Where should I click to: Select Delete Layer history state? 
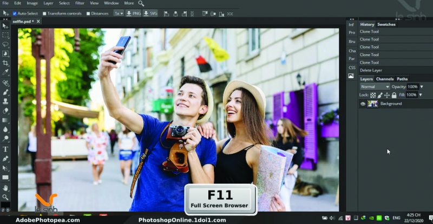[x=396, y=70]
